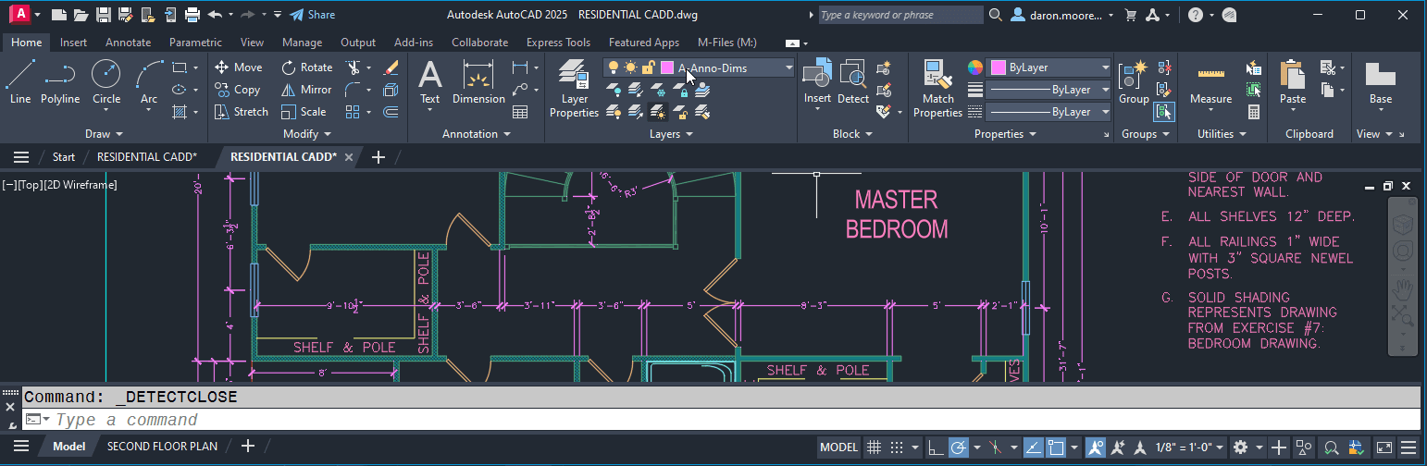Image resolution: width=1427 pixels, height=466 pixels.
Task: Select the Arc tool
Action: tap(149, 82)
